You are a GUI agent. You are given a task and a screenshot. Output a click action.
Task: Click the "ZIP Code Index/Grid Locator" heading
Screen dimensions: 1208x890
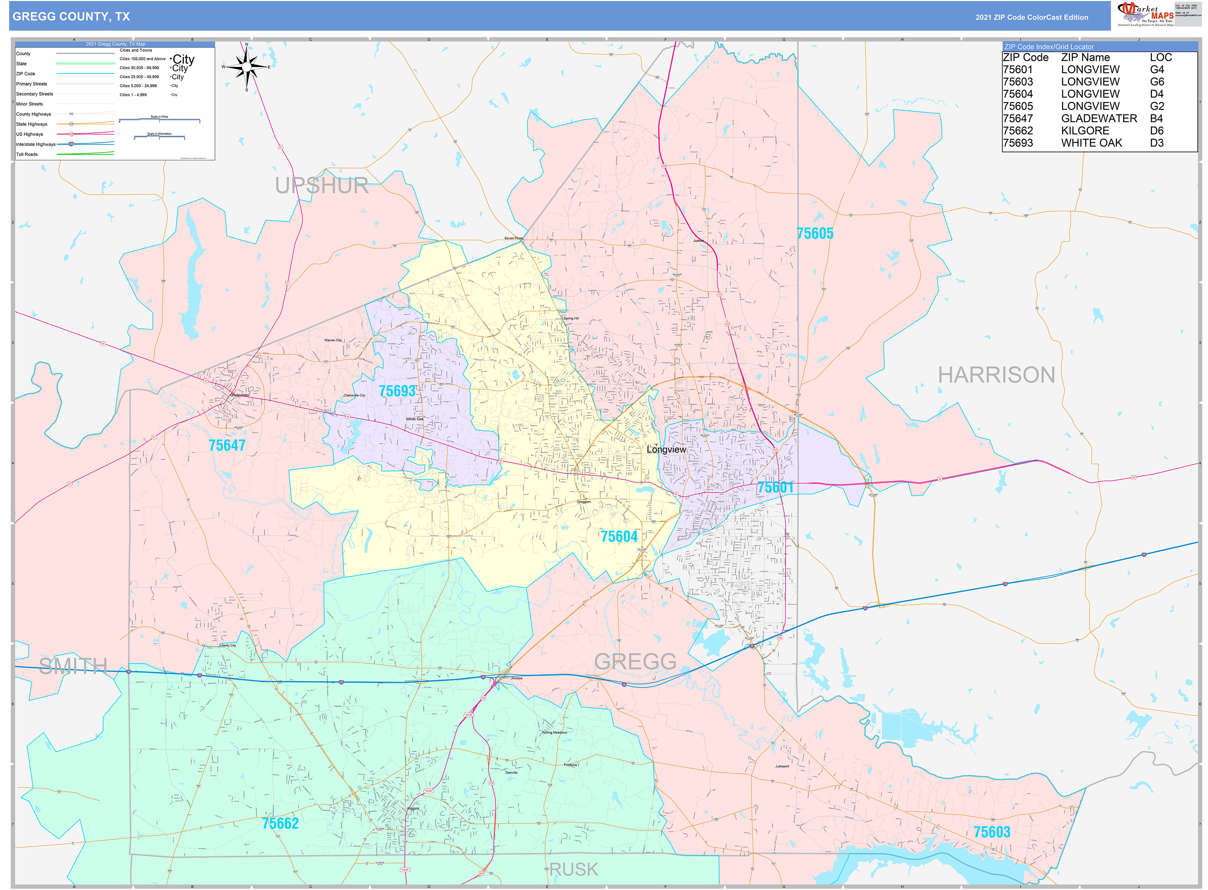point(1048,47)
